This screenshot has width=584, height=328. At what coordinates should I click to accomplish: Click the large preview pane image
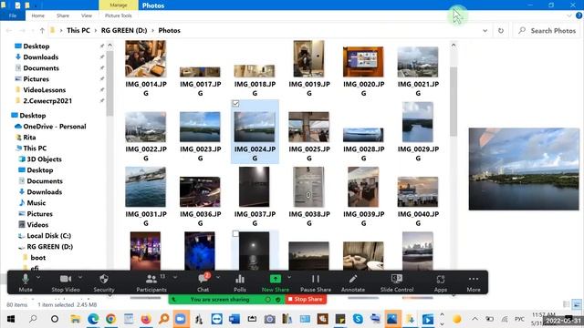coord(524,169)
